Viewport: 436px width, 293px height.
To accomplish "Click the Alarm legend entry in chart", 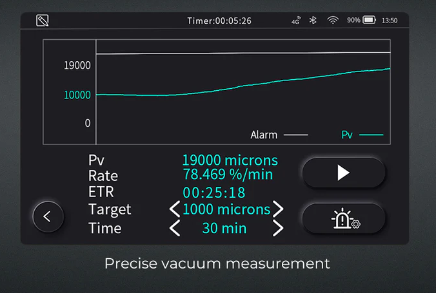I will coord(278,135).
